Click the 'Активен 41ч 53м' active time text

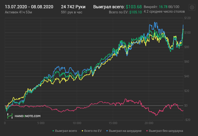pyautogui.click(x=18, y=12)
